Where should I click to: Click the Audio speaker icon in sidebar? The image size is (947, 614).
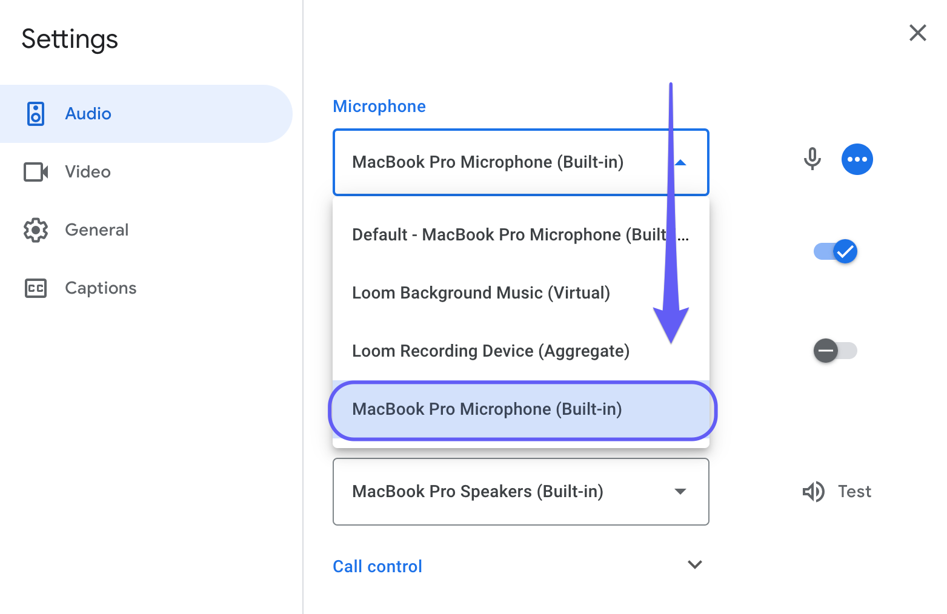[36, 114]
